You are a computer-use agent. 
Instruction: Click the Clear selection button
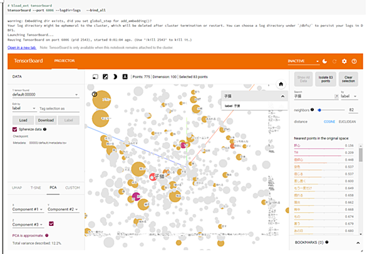(x=348, y=79)
